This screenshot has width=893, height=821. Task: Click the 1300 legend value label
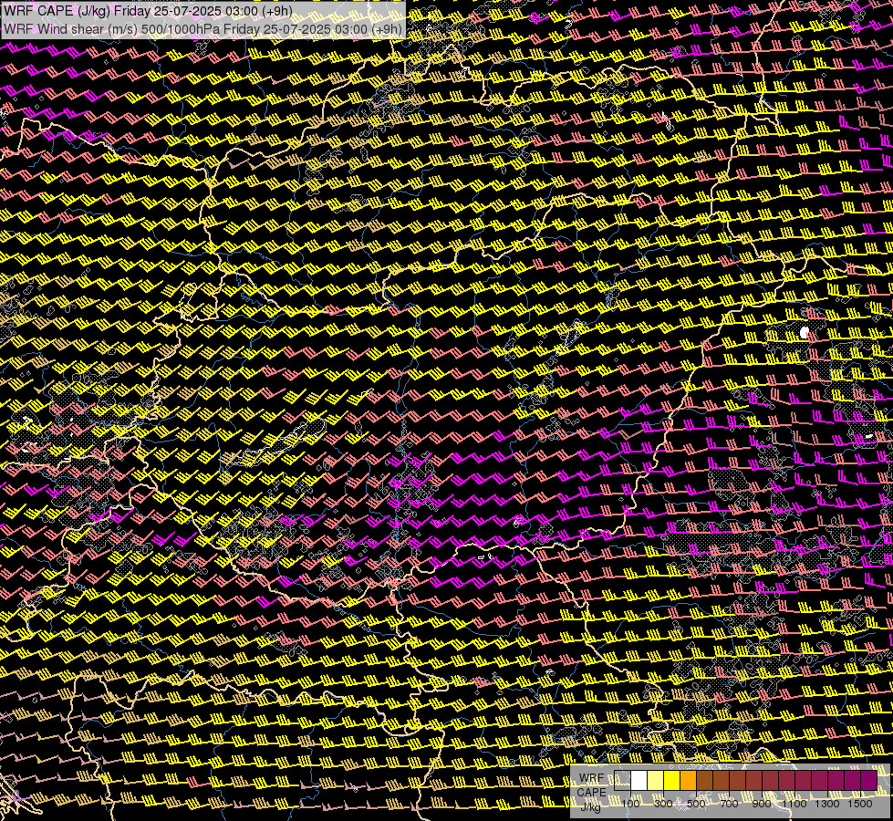point(827,804)
